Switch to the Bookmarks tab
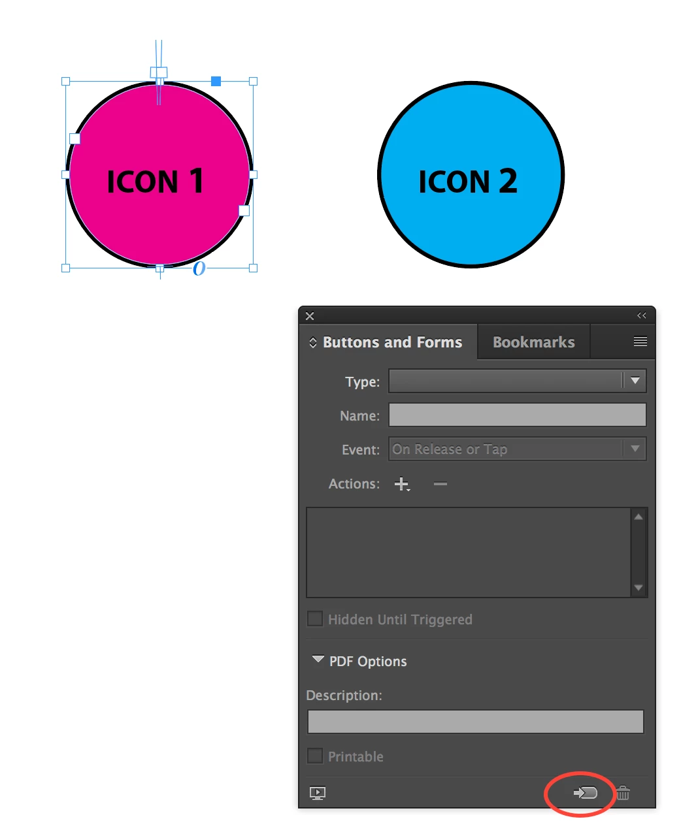This screenshot has height=832, width=681. coord(534,342)
